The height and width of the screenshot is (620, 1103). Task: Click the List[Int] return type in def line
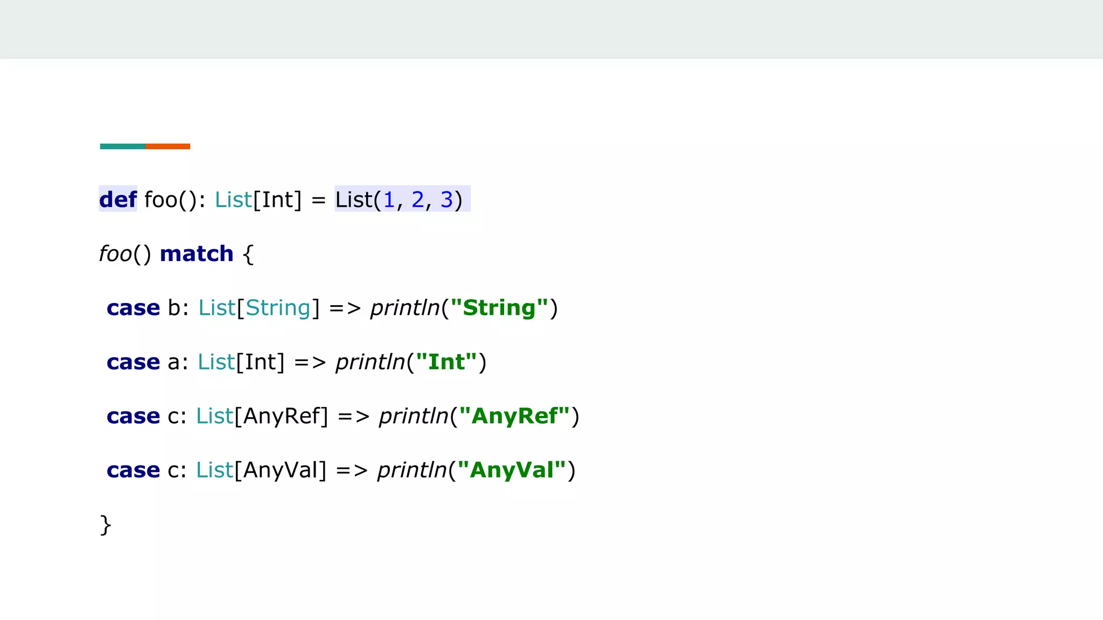click(259, 200)
